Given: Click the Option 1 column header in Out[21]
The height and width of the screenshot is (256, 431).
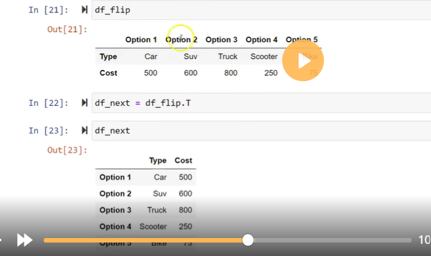Looking at the screenshot, I should pyautogui.click(x=141, y=40).
